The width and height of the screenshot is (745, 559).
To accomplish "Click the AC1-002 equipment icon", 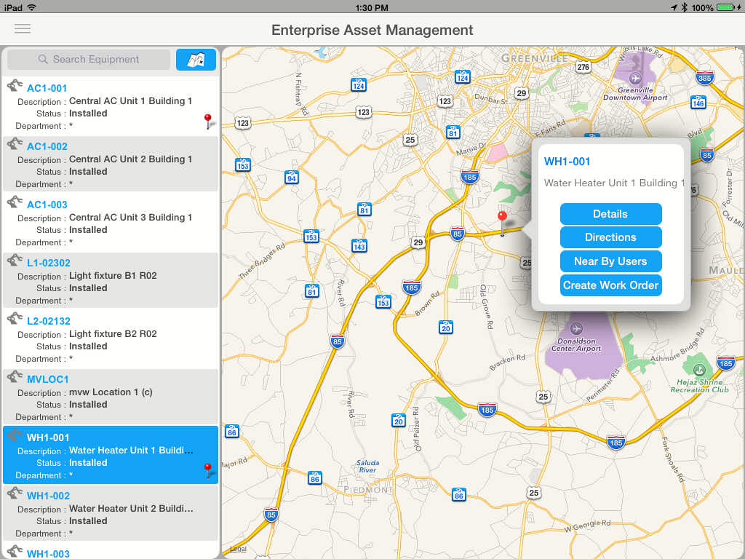I will point(15,143).
